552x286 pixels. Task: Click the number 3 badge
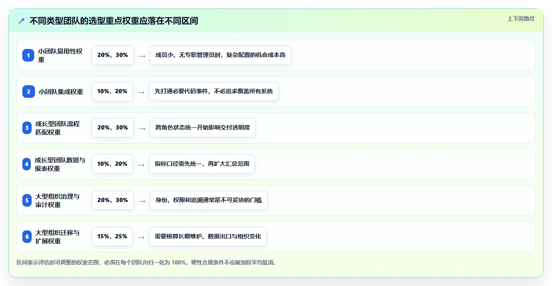[27, 128]
